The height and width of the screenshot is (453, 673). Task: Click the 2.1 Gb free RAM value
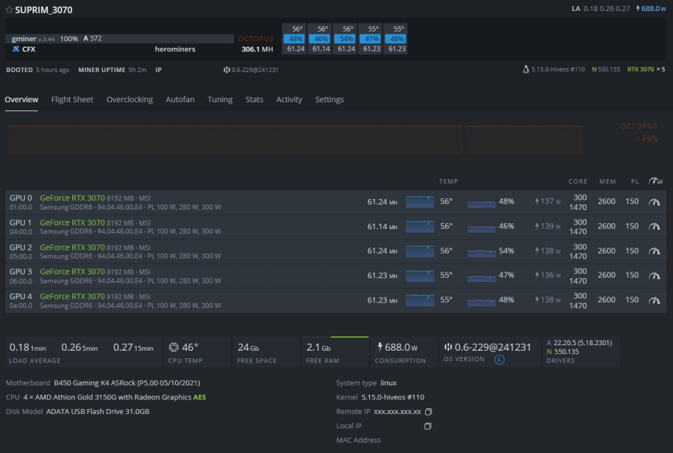[x=319, y=347]
